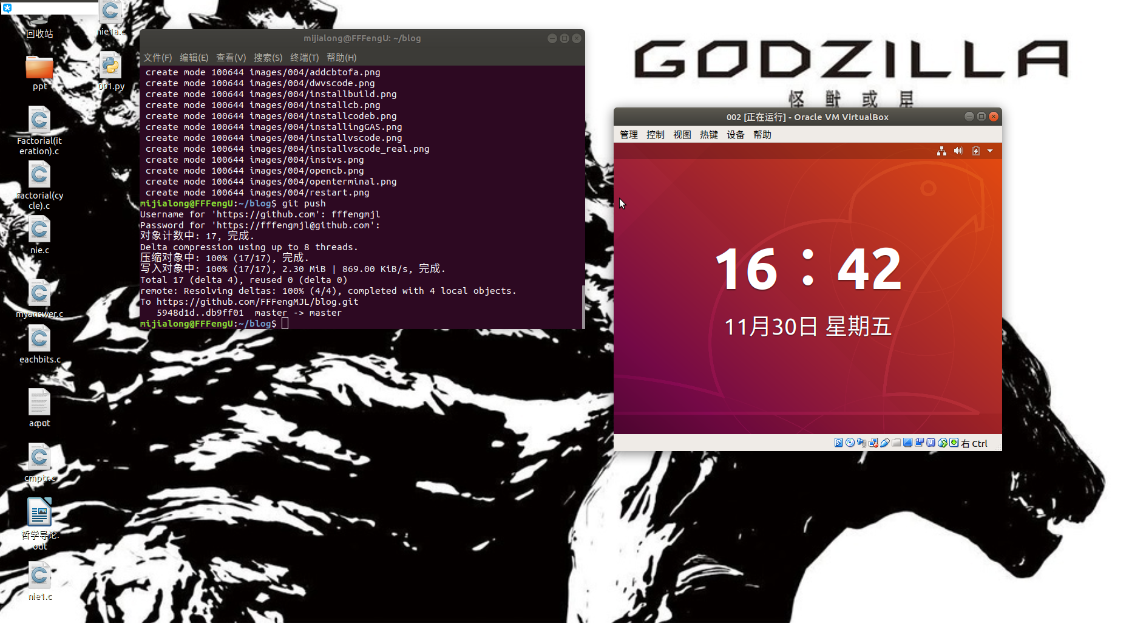Image resolution: width=1129 pixels, height=623 pixels.
Task: Open the 文件(F) menu in terminal
Action: [157, 57]
